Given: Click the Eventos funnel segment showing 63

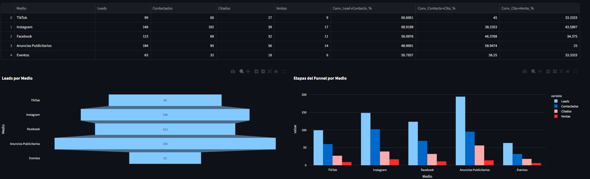Looking at the screenshot, I should click(x=165, y=158).
